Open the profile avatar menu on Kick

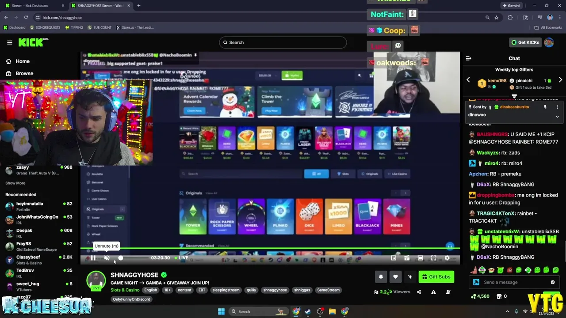549,42
